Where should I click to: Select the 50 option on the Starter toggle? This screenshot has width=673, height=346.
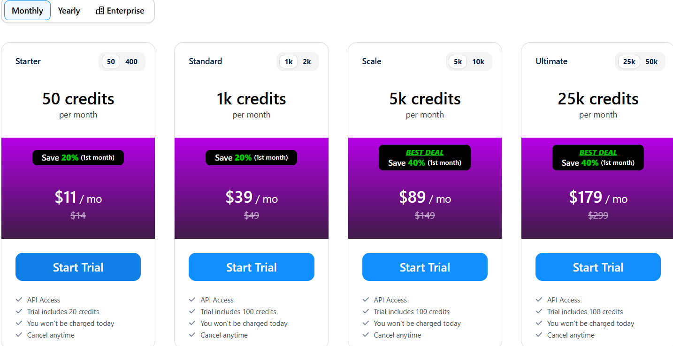[x=110, y=61]
